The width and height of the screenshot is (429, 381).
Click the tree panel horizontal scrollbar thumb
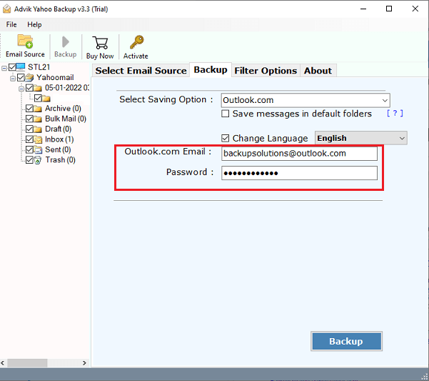(x=27, y=363)
